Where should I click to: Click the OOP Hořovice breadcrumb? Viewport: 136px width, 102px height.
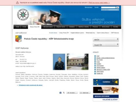point(115,33)
